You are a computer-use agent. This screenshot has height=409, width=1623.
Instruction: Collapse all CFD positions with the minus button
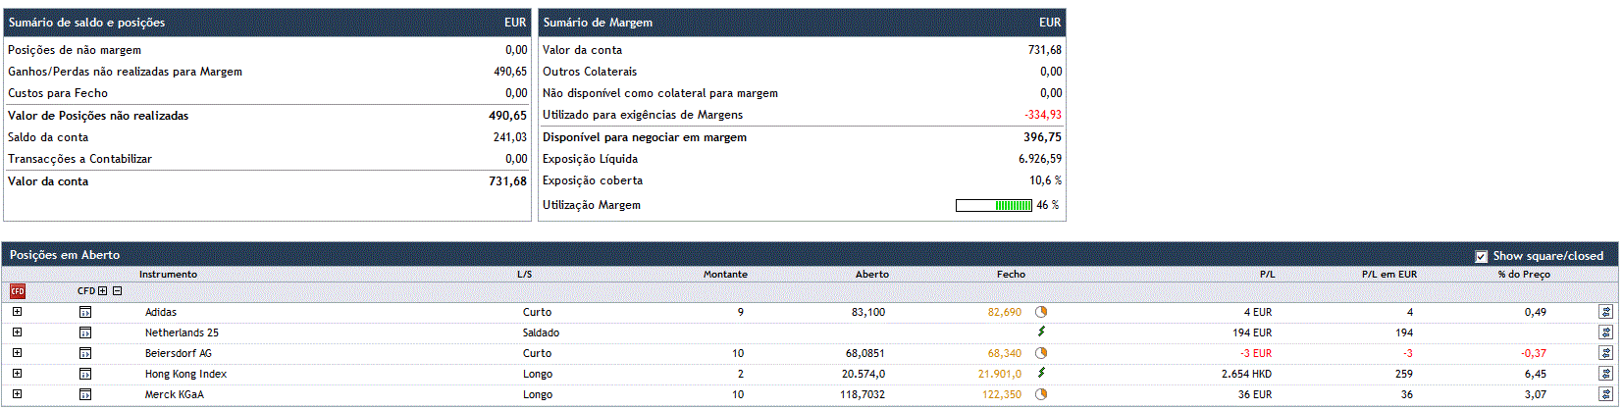[x=117, y=291]
